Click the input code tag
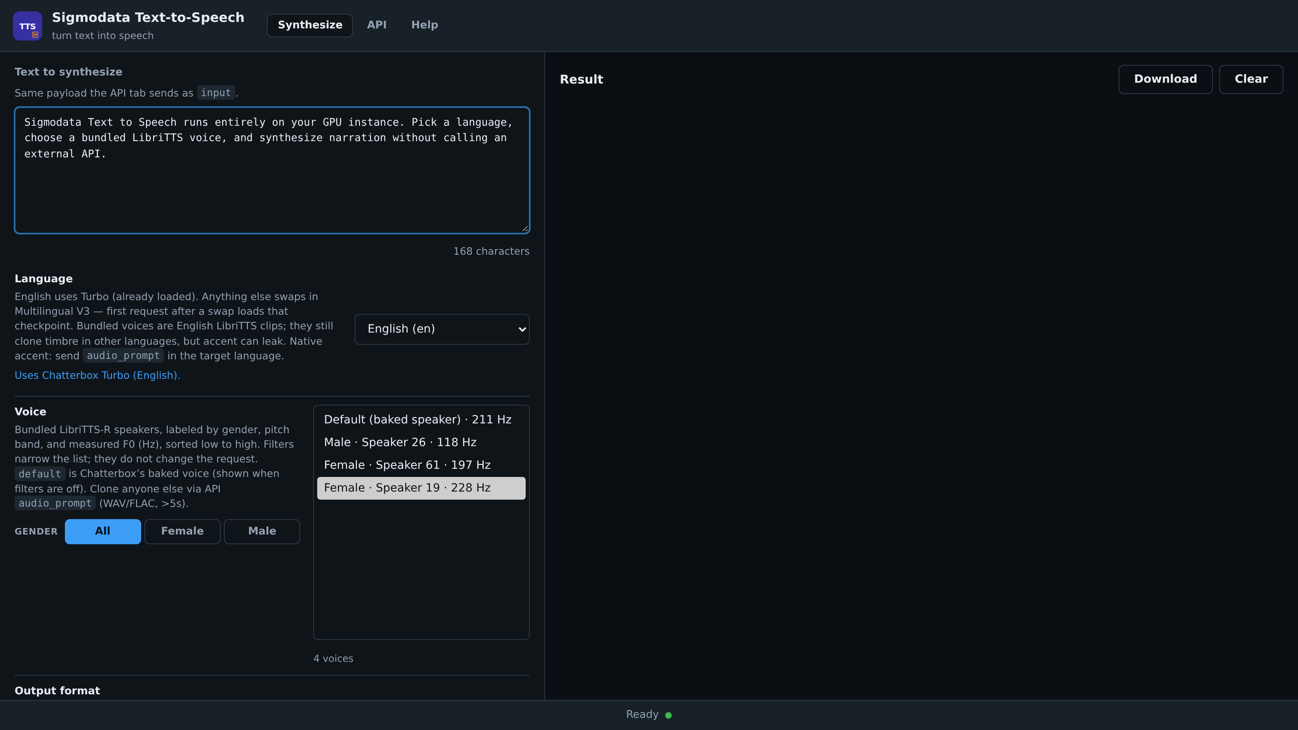 pyautogui.click(x=216, y=93)
